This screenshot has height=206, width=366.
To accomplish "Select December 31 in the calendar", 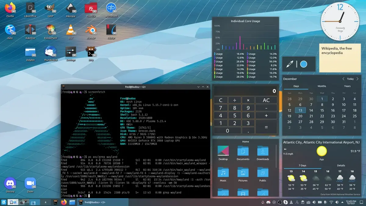I will click(344, 121).
